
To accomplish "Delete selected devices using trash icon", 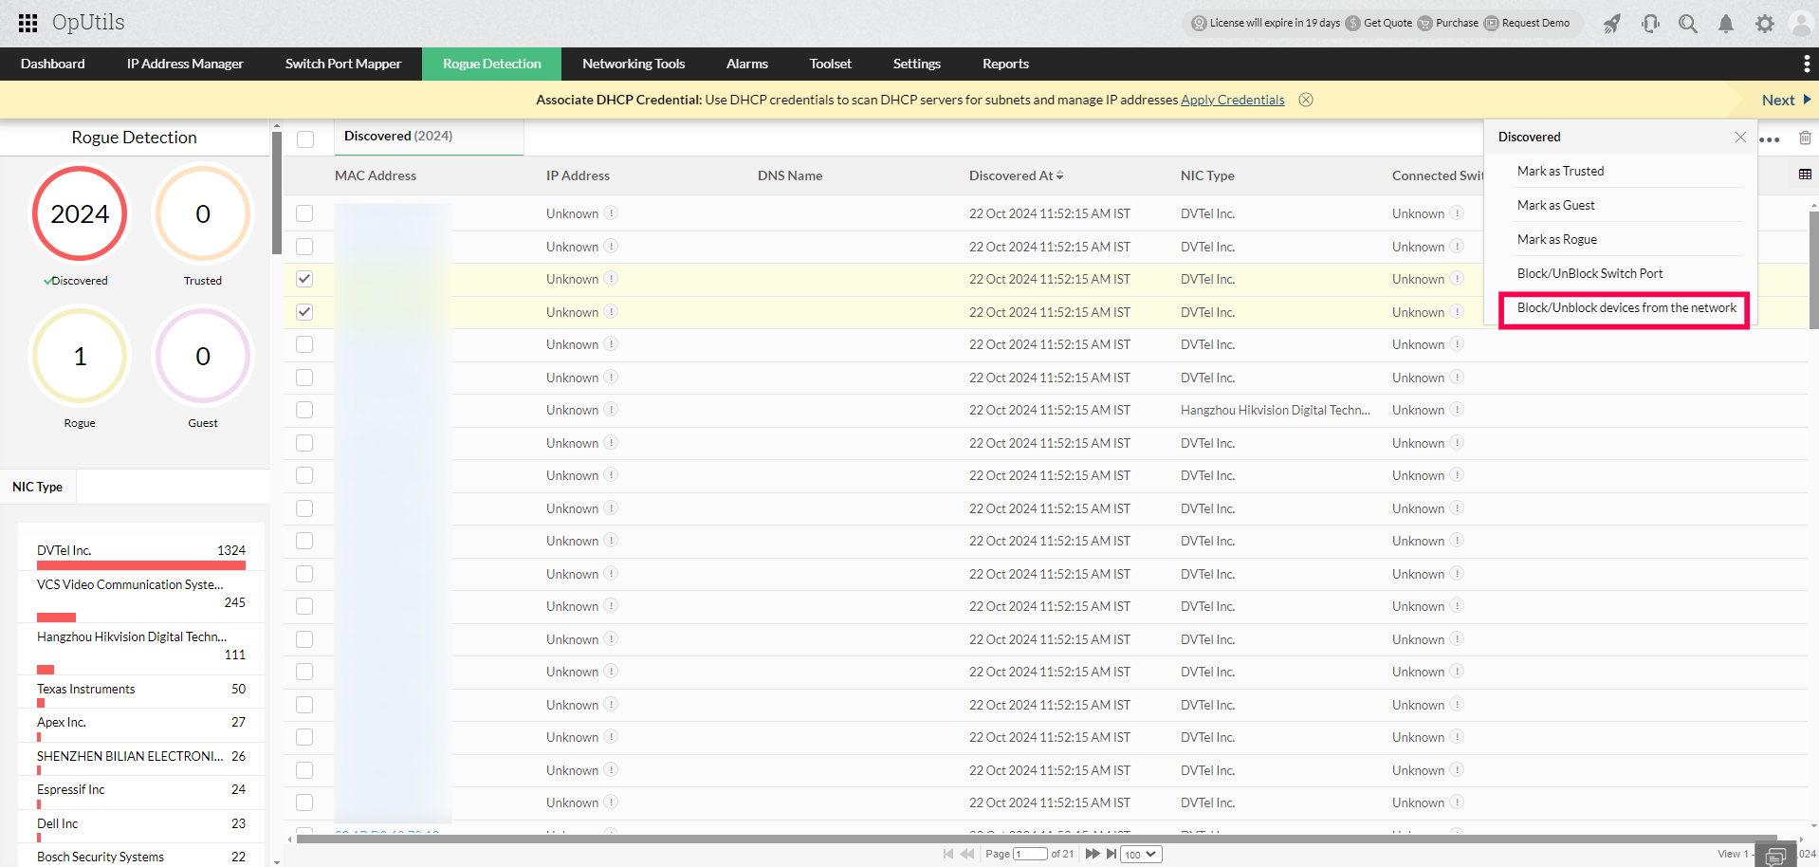I will click(x=1806, y=138).
